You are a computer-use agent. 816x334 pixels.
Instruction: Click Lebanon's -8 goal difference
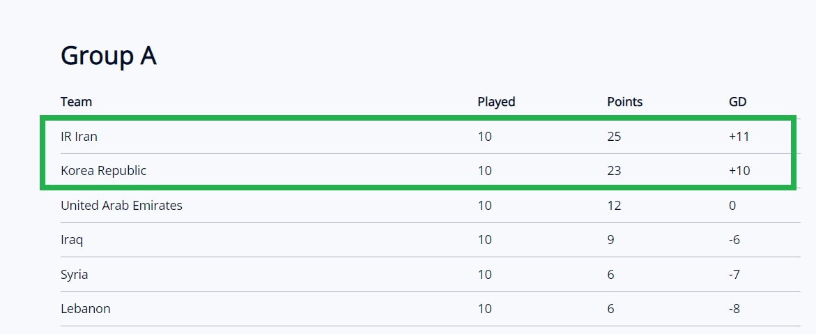734,309
